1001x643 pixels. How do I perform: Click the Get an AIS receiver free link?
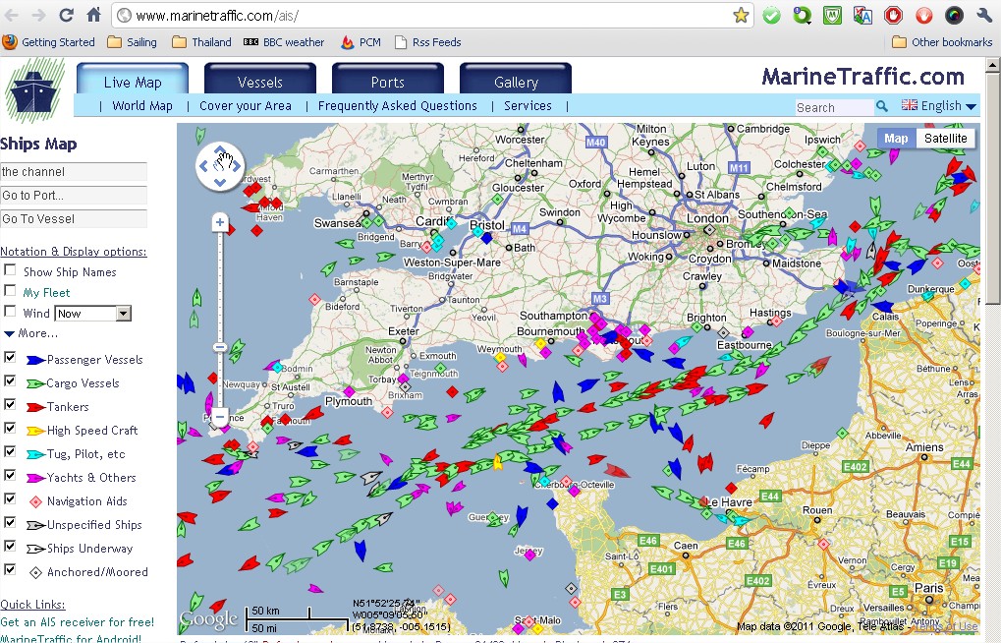point(79,622)
